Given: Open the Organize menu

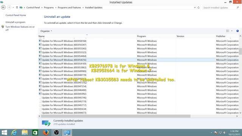Looking at the screenshot, I should click(x=46, y=31).
